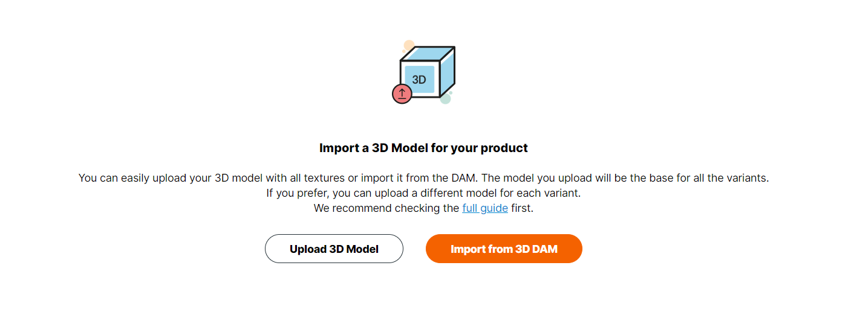Open the full guide link
857x312 pixels.
(x=485, y=208)
